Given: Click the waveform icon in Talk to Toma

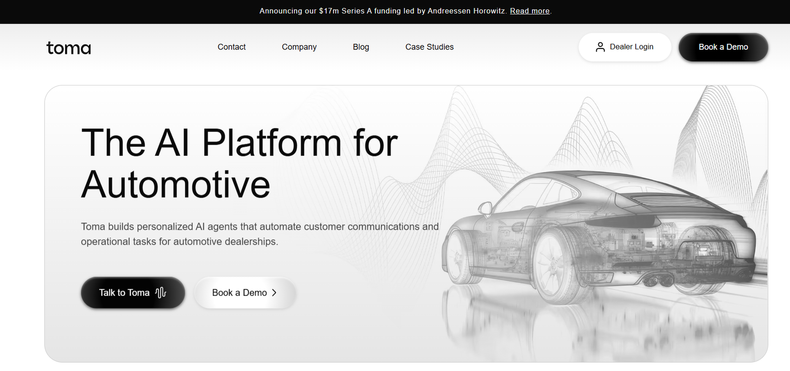Looking at the screenshot, I should click(160, 292).
